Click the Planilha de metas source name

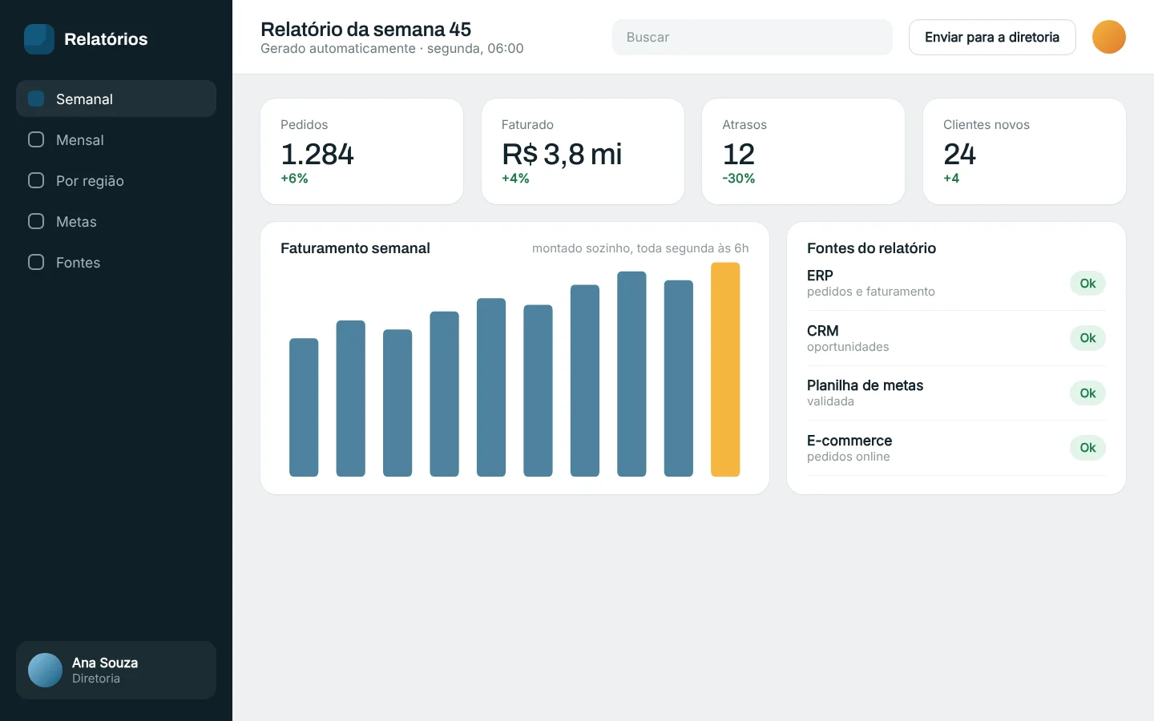point(865,385)
